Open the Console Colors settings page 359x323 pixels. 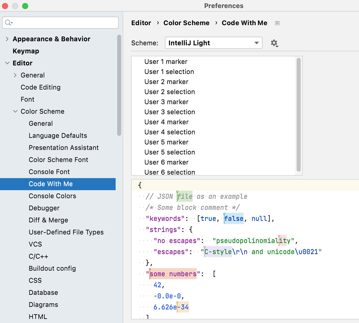[52, 196]
